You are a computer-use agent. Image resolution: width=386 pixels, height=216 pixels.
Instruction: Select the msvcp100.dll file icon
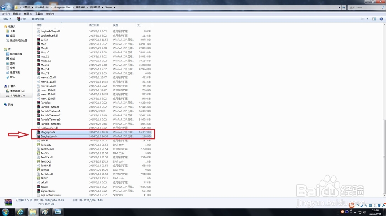click(x=38, y=78)
